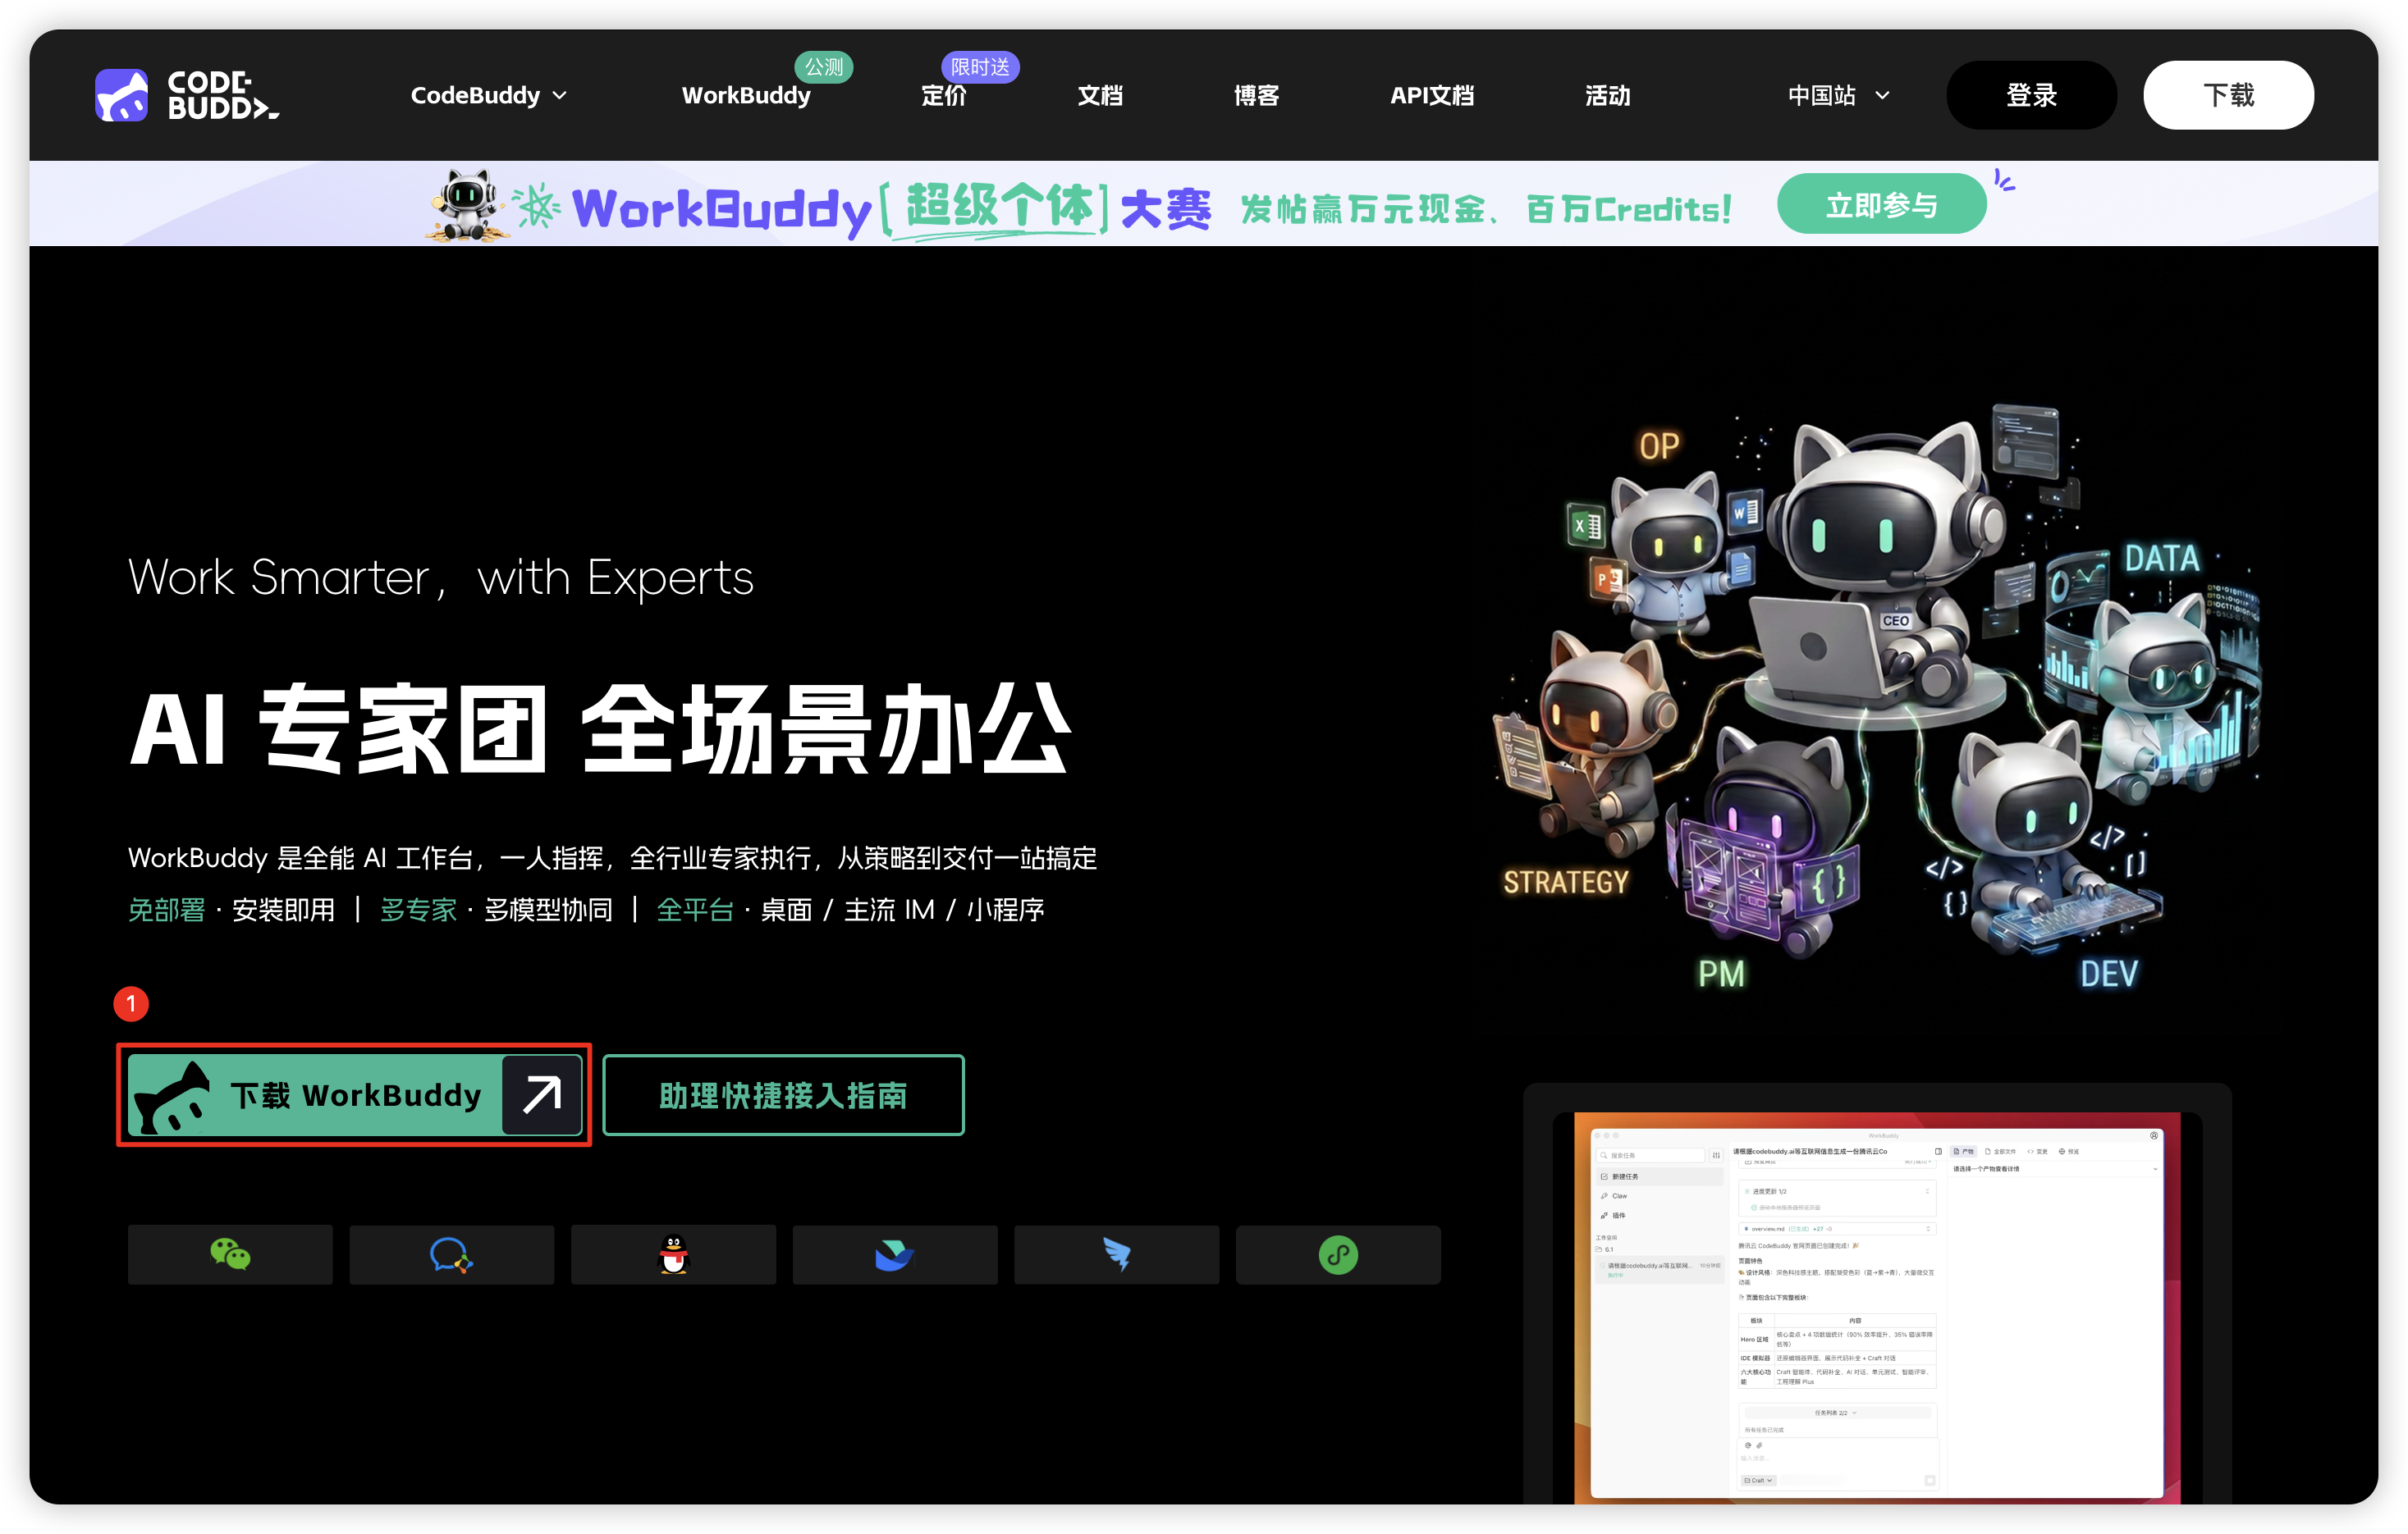Click the 限时送 badge above 定价

[980, 67]
